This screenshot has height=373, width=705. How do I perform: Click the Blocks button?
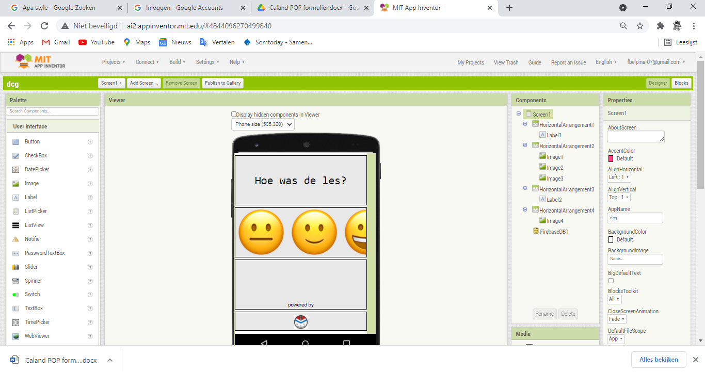tap(681, 83)
